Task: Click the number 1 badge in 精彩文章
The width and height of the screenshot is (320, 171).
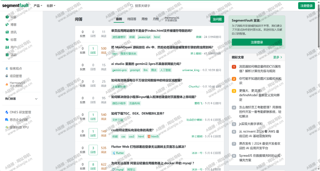Action: 234,67
